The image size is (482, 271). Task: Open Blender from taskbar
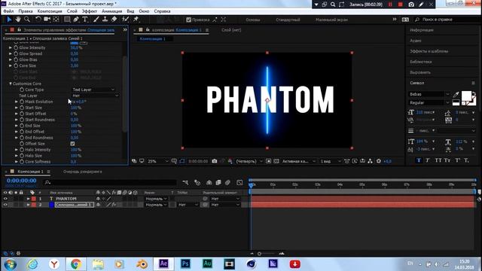pyautogui.click(x=142, y=264)
